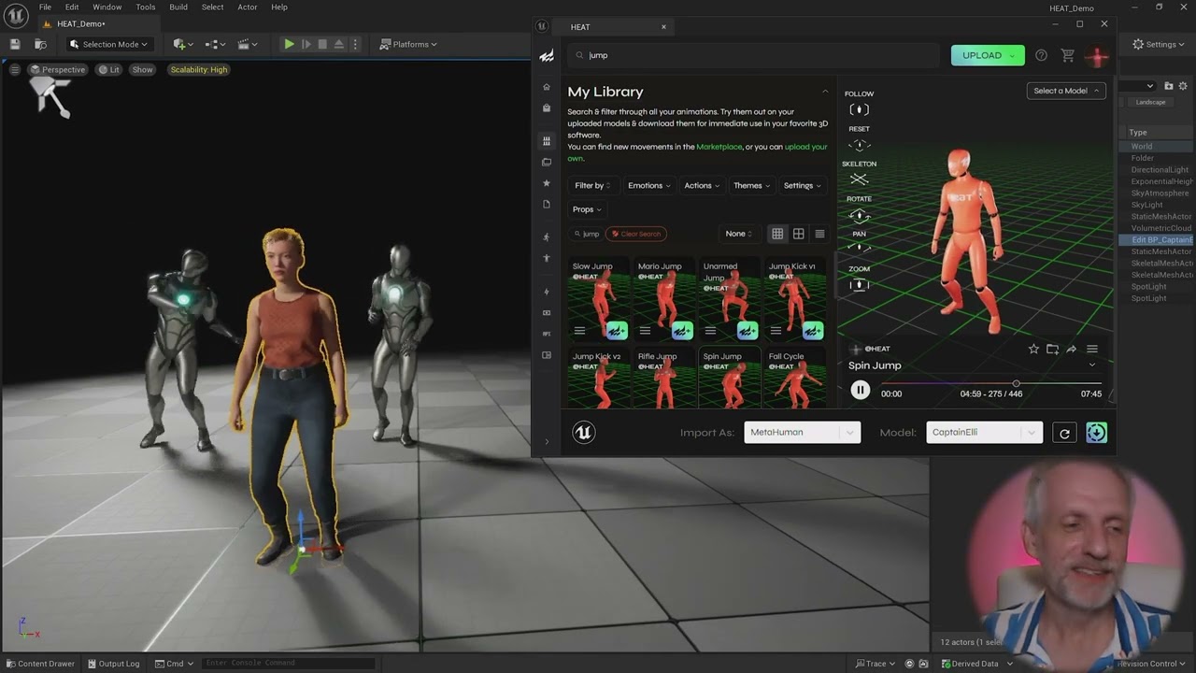Open the Edit menu

click(x=72, y=7)
